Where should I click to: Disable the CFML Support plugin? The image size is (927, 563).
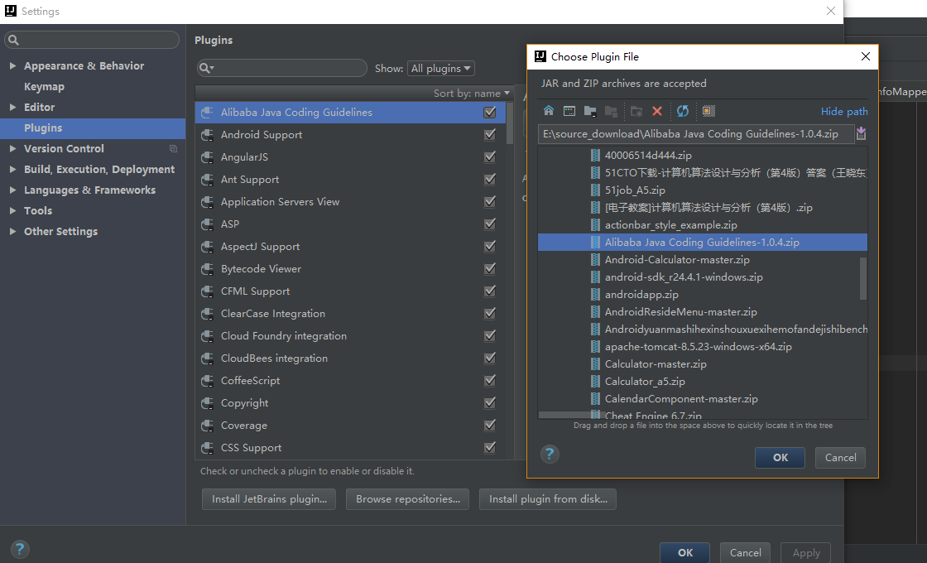click(x=489, y=291)
